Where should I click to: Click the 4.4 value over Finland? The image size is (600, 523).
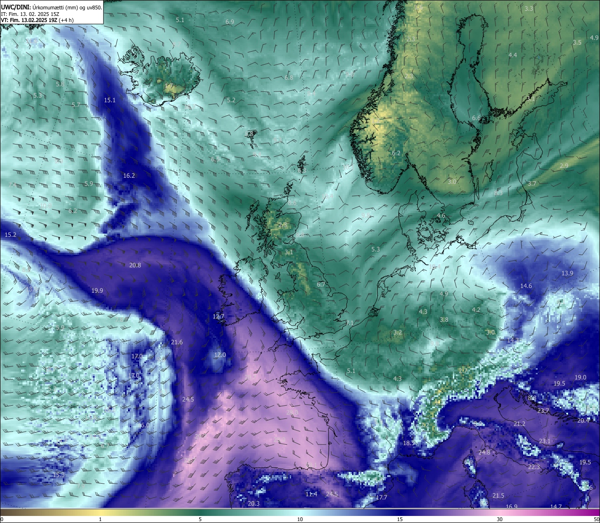click(x=513, y=55)
